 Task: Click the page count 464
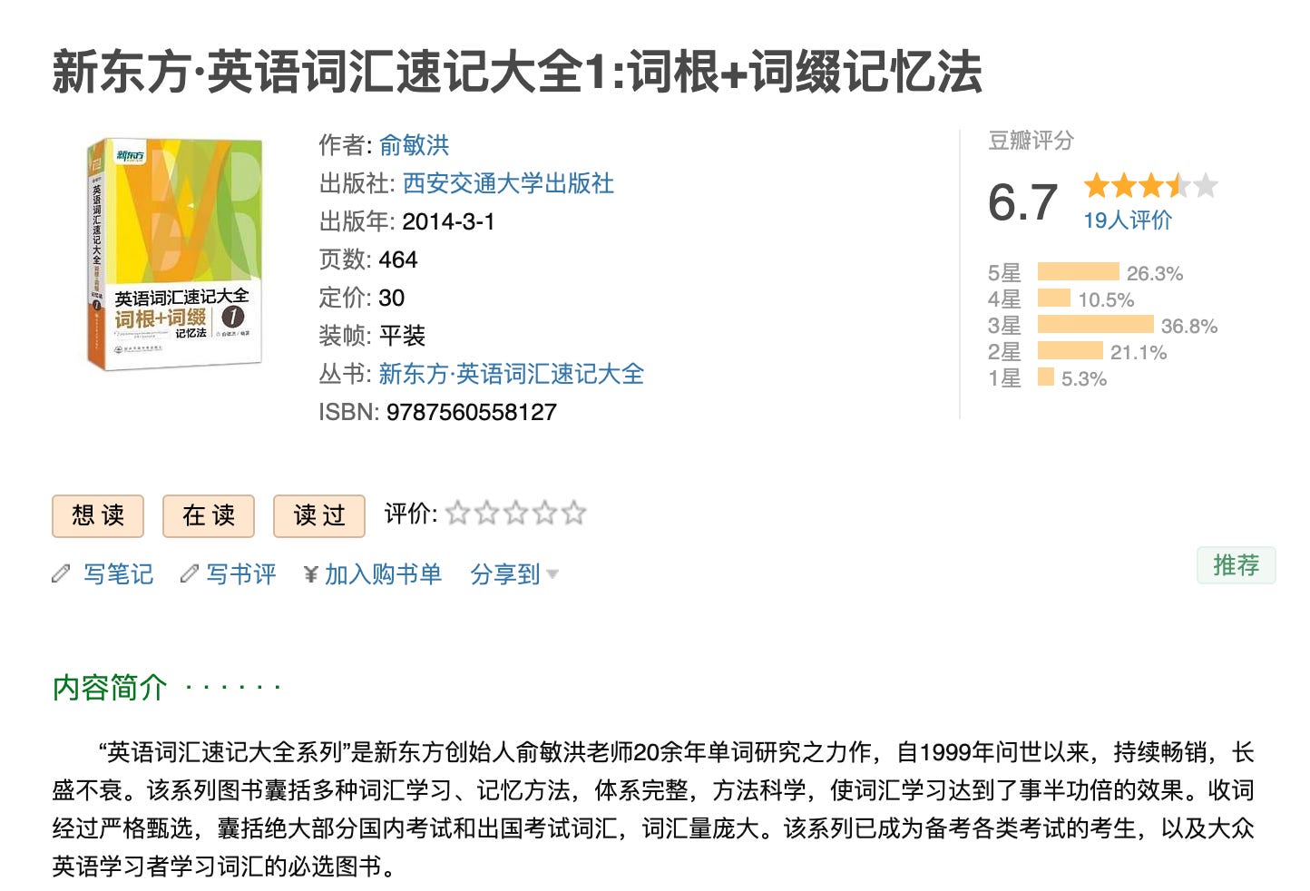pyautogui.click(x=398, y=259)
